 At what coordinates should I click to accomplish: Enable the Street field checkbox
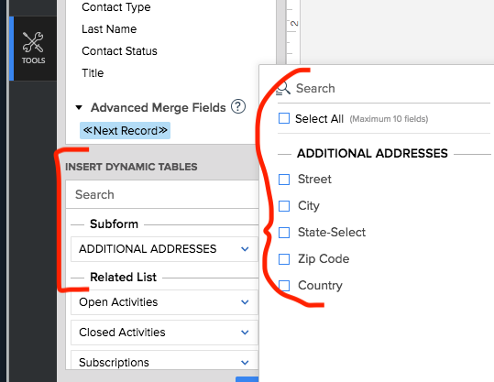pos(284,180)
